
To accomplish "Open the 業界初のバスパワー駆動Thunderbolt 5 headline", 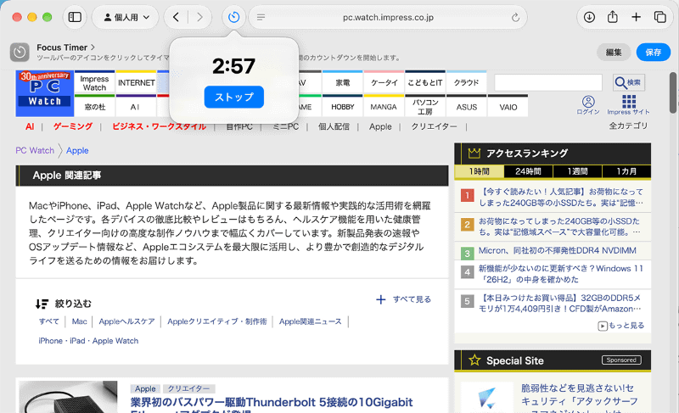I will [272, 403].
